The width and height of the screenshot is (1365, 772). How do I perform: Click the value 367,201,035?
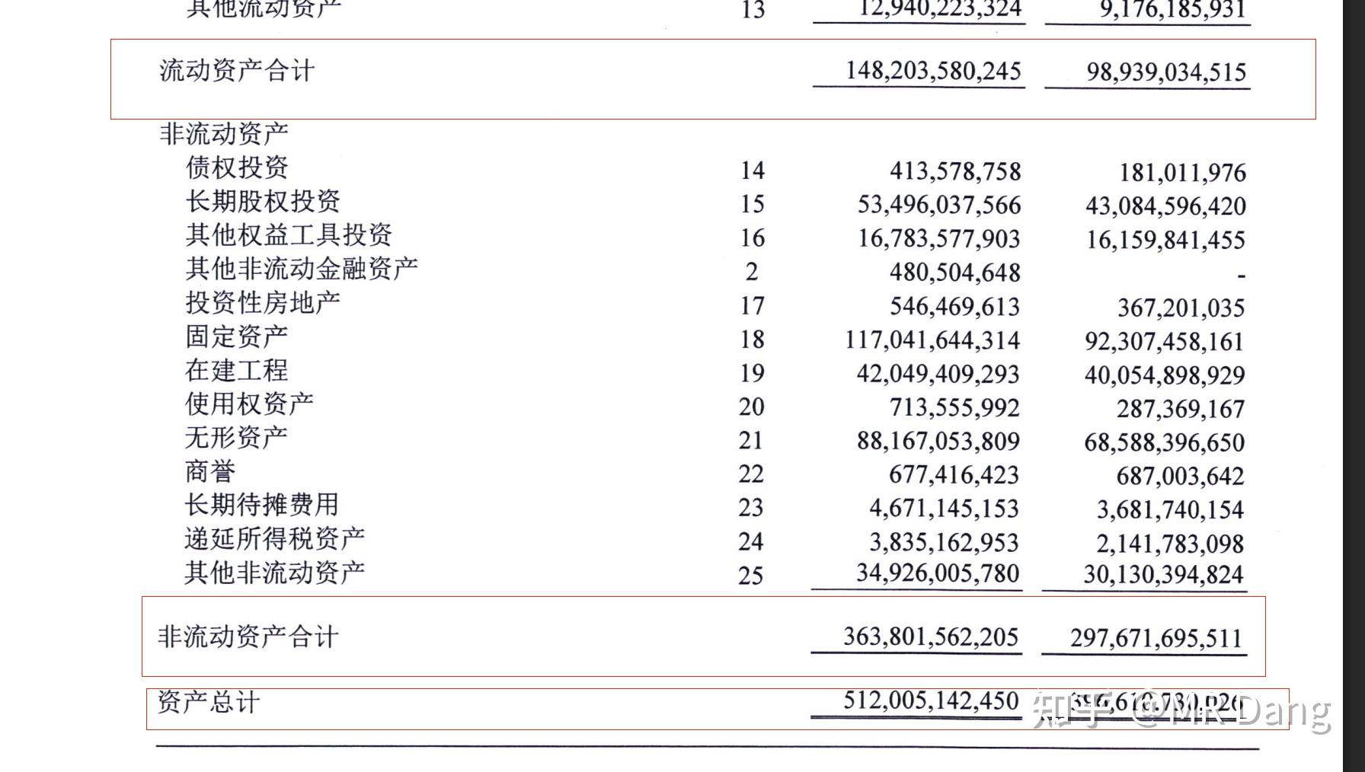click(1181, 308)
